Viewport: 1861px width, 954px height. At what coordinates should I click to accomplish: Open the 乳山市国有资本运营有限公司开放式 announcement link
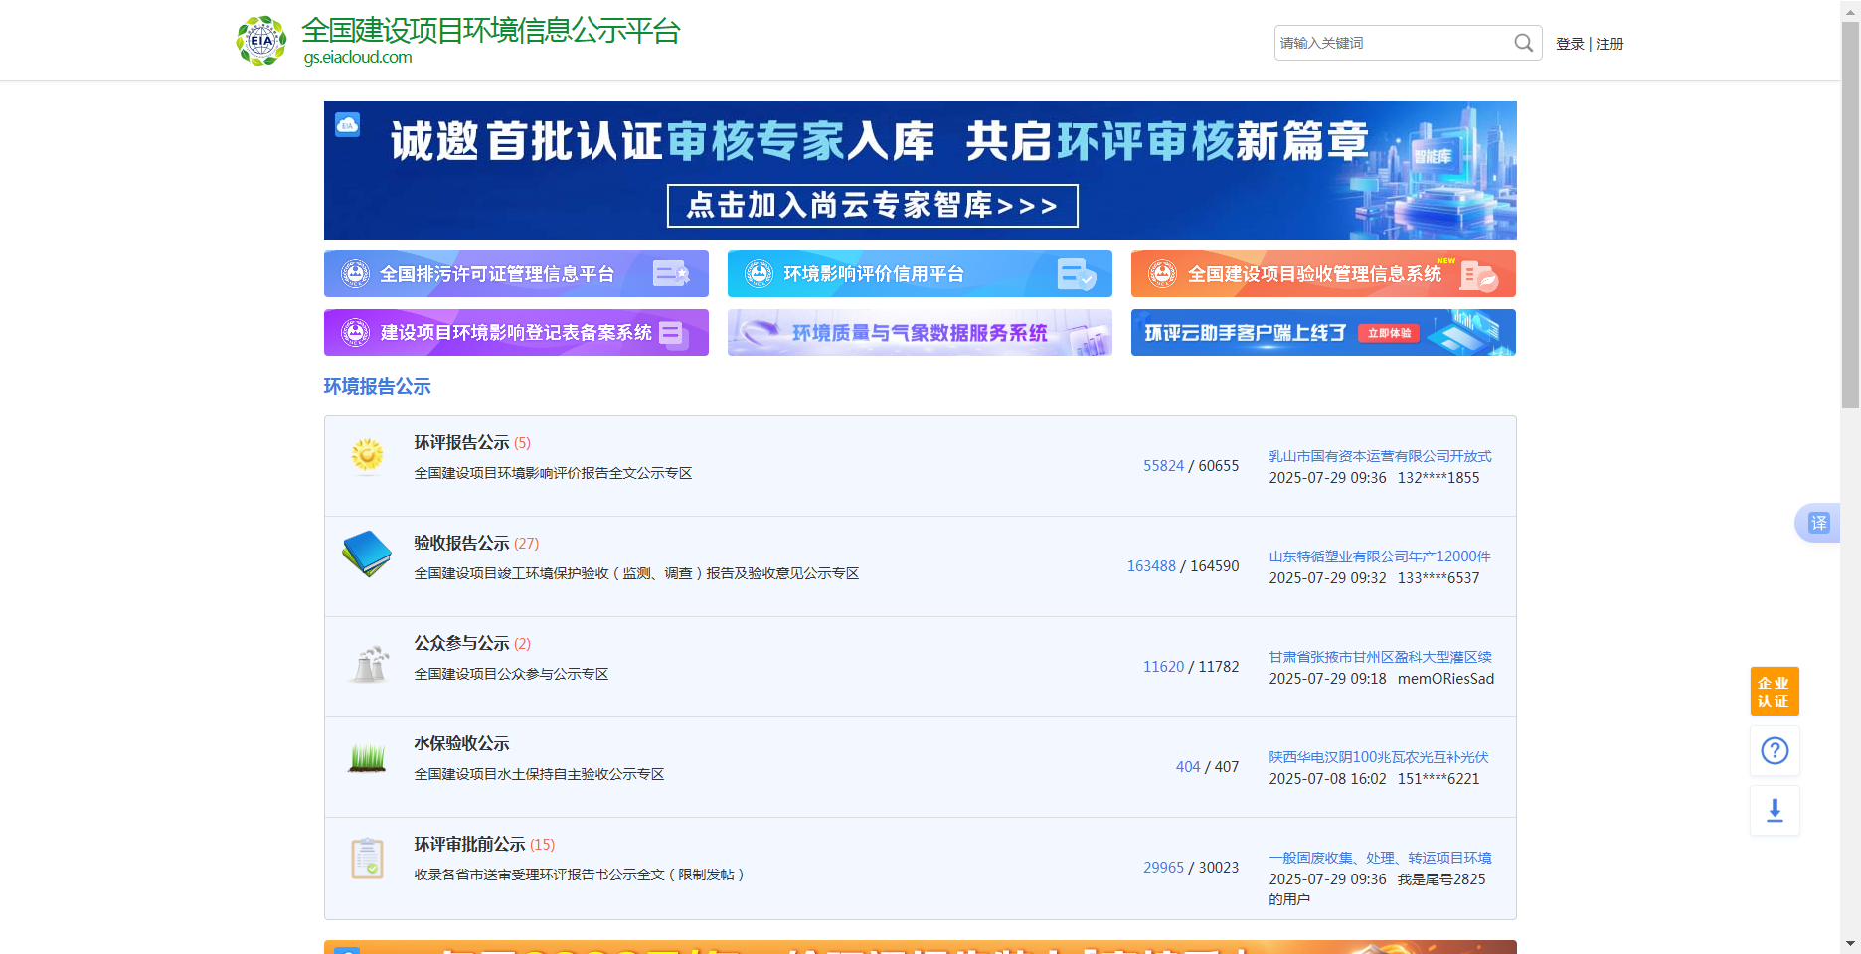pos(1380,456)
